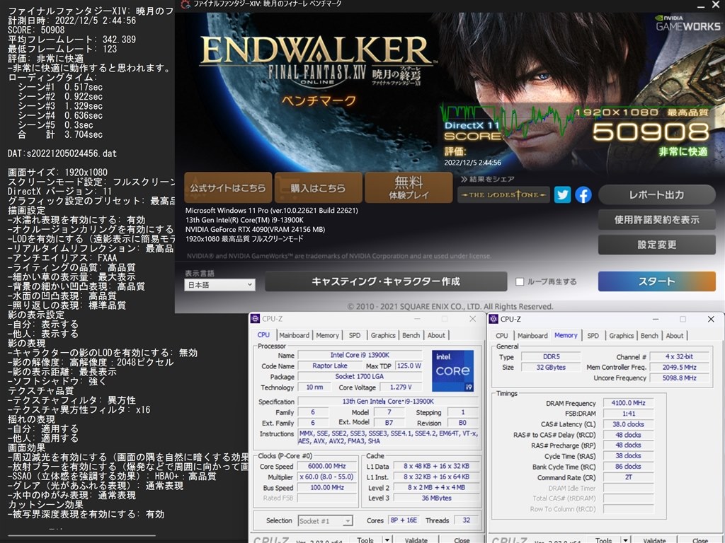Viewport: 725px width, 543px height.
Task: Click DRAM Frequency value 4100.0 MHz
Action: point(628,403)
